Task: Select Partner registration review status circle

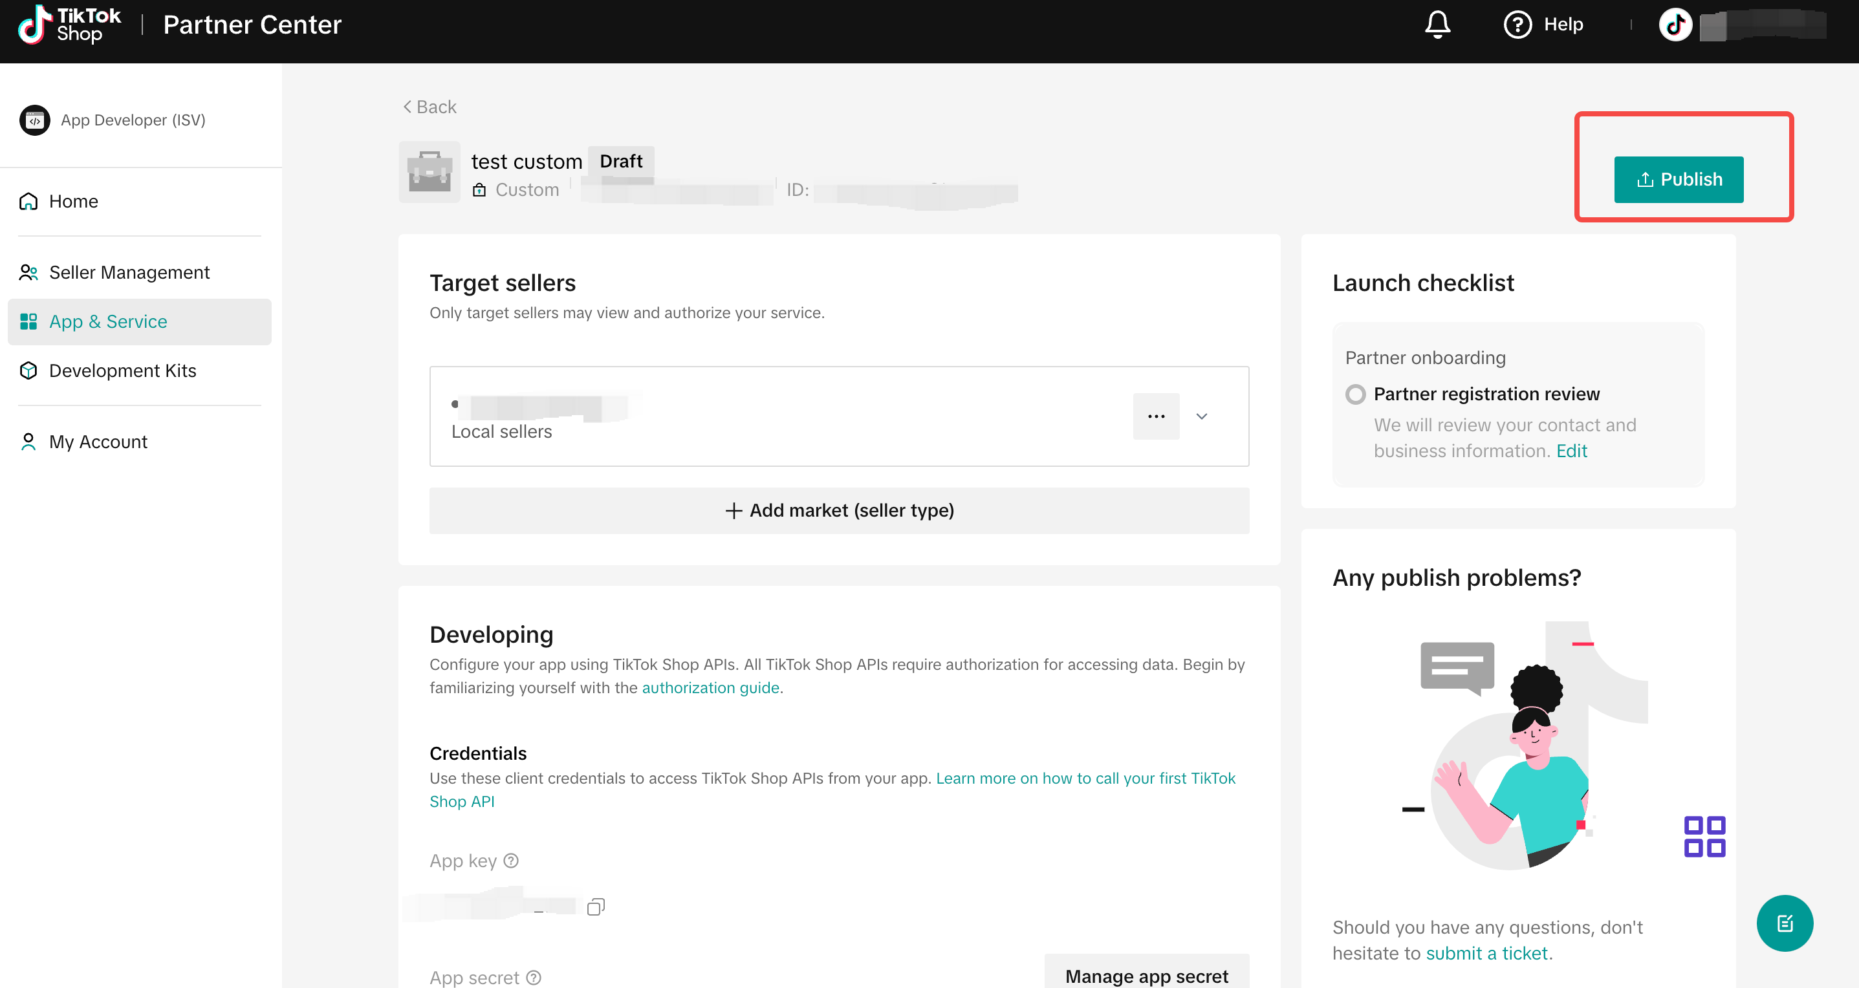Action: pyautogui.click(x=1355, y=394)
